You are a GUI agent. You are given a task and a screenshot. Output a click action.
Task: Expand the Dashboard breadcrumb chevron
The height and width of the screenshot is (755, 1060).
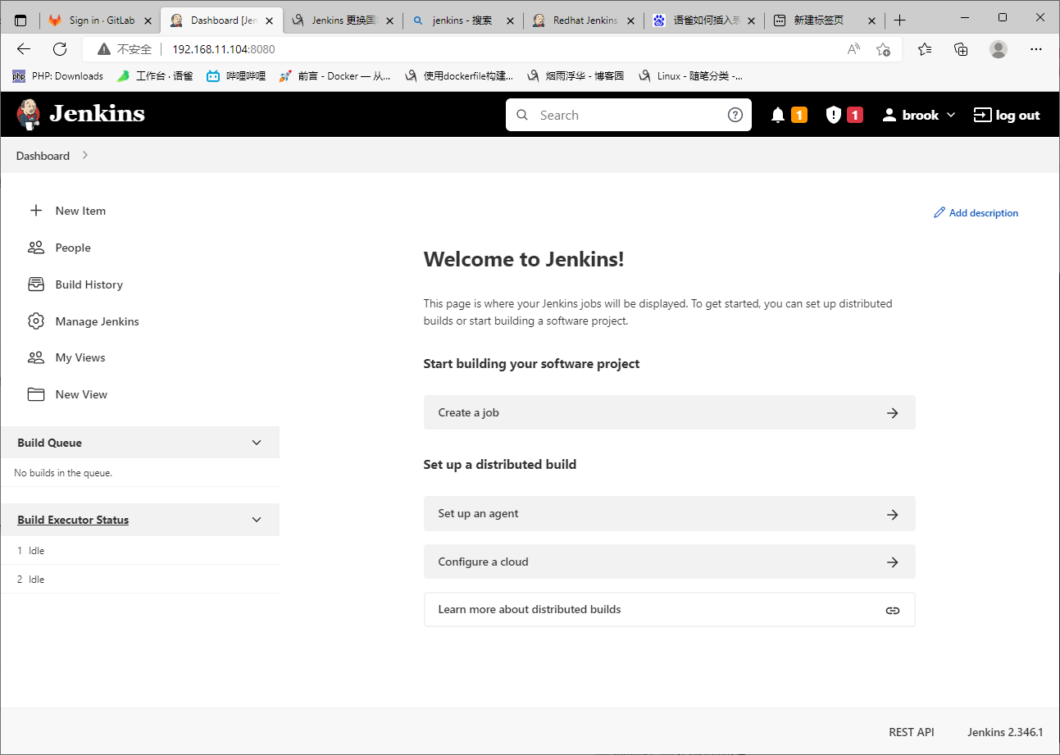click(85, 155)
